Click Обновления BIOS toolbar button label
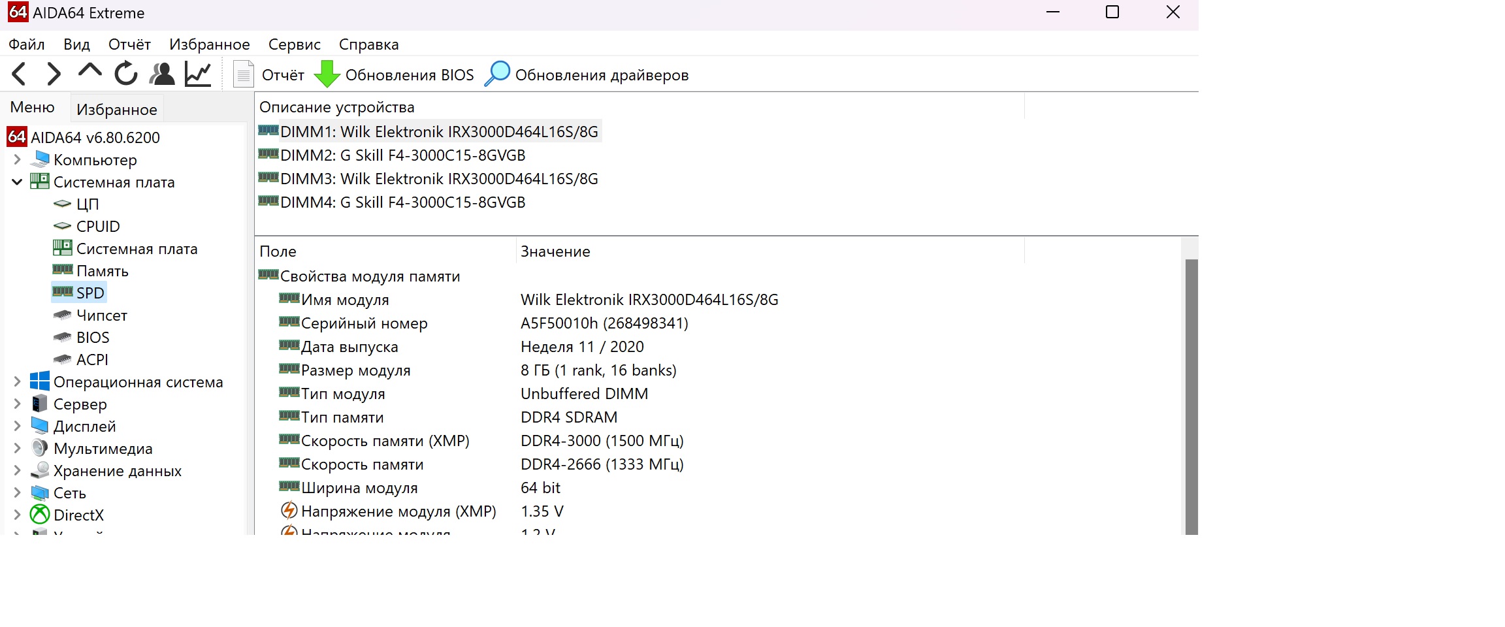The height and width of the screenshot is (627, 1505). (x=410, y=75)
